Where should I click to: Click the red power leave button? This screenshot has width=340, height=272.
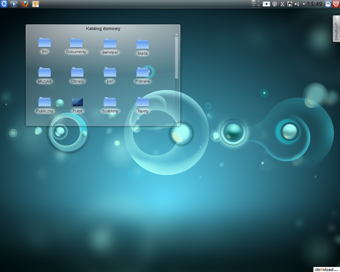[336, 4]
